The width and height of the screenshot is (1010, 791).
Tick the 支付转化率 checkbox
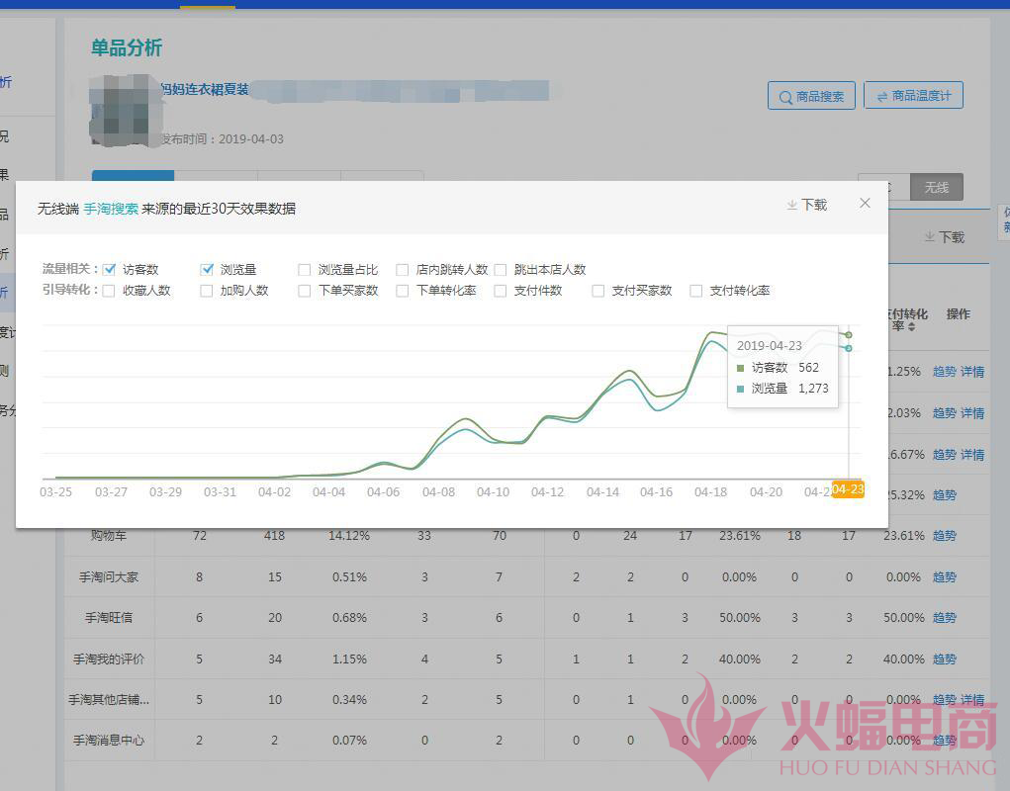pos(696,291)
